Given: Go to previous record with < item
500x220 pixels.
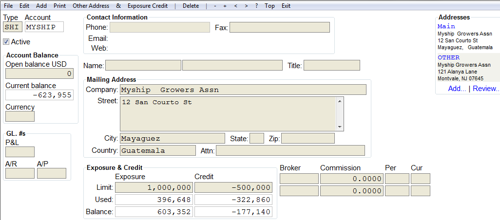Looking at the screenshot, I should 236,6.
